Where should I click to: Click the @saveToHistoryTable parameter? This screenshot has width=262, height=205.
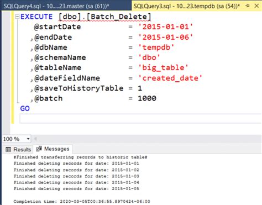(x=78, y=88)
